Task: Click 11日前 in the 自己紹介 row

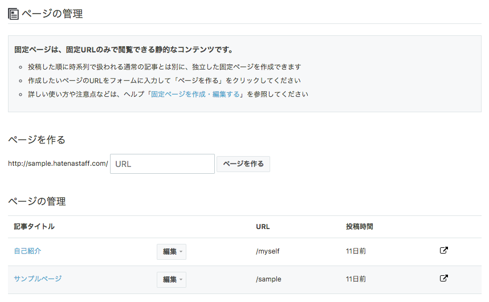Action: 356,251
